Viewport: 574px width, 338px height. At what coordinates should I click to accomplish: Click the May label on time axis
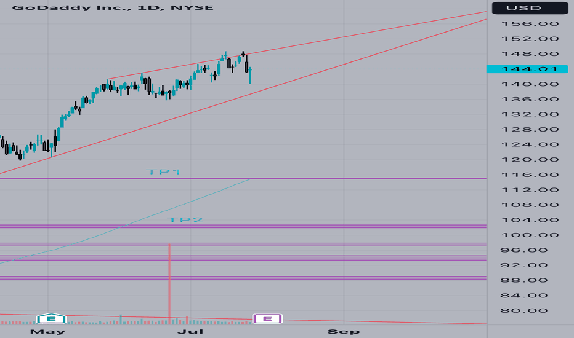[47, 332]
